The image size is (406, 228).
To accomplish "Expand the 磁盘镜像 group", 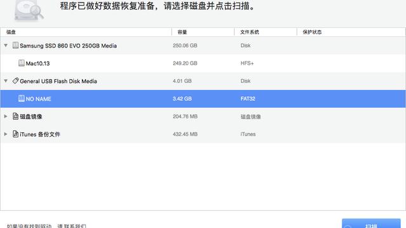I will click(x=6, y=117).
